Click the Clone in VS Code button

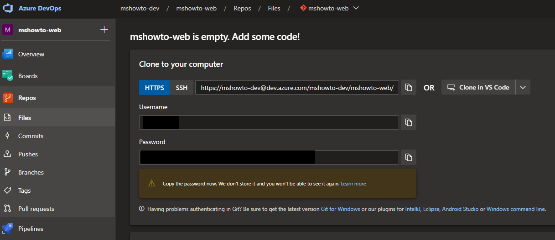478,87
